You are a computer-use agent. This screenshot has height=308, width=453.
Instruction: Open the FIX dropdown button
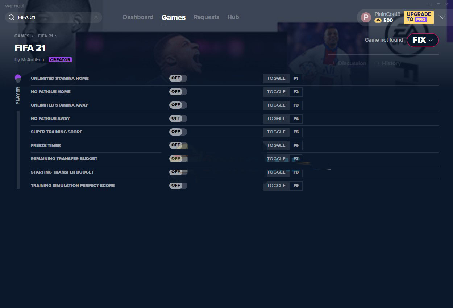(x=423, y=40)
